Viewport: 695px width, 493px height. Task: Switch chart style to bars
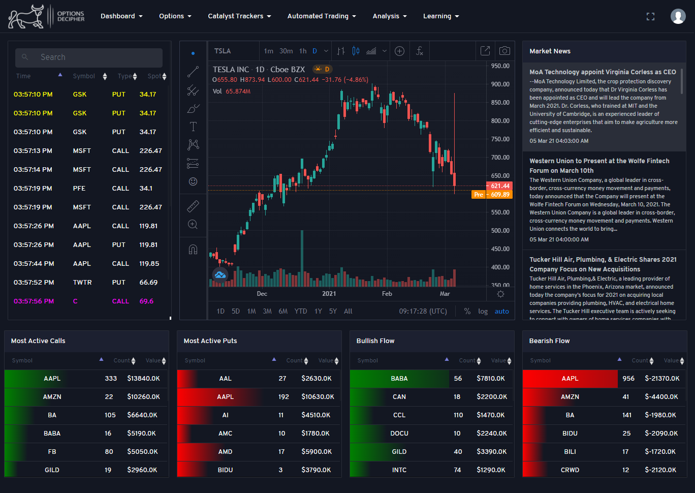(341, 51)
